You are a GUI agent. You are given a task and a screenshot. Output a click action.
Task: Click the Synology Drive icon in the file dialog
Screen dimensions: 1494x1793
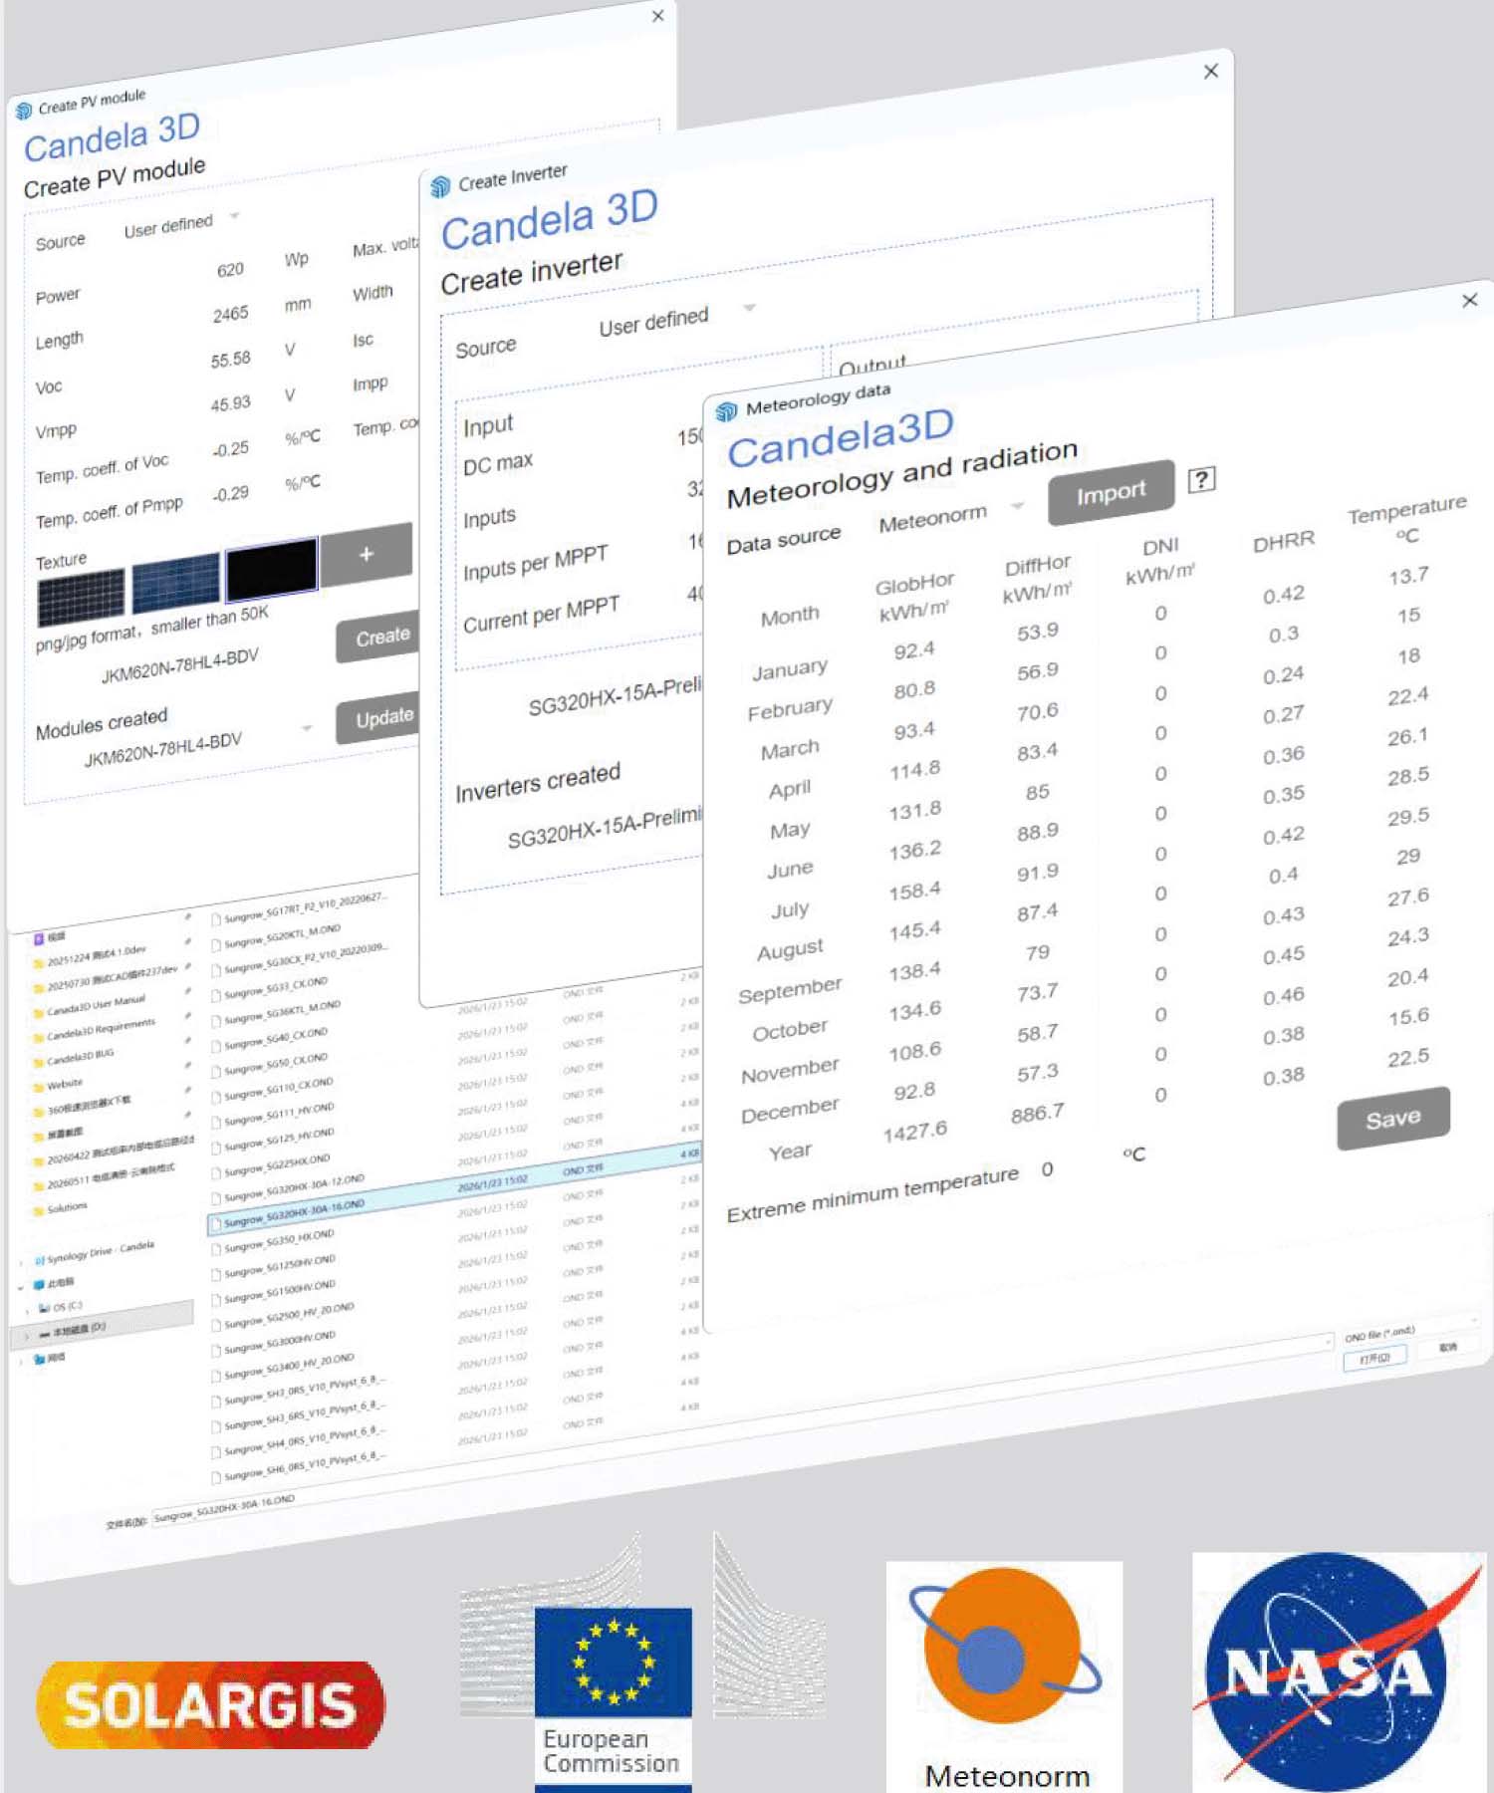pyautogui.click(x=39, y=1260)
